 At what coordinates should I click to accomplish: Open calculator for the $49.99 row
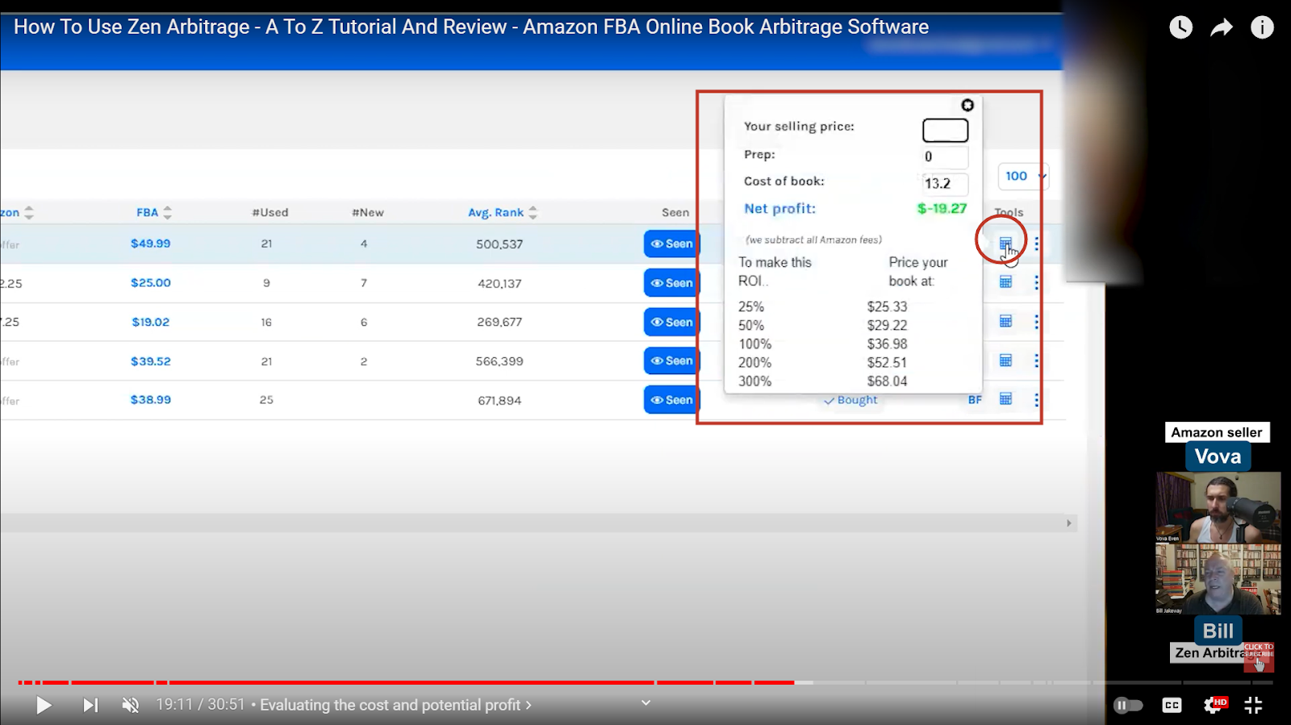(1005, 244)
